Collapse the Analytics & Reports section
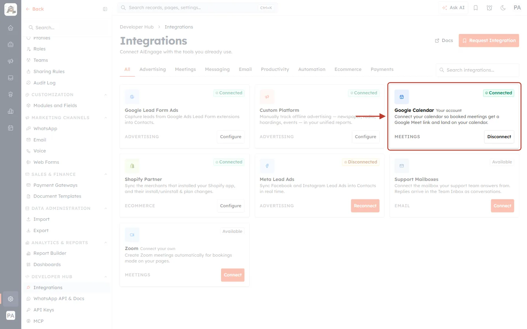 tap(105, 243)
